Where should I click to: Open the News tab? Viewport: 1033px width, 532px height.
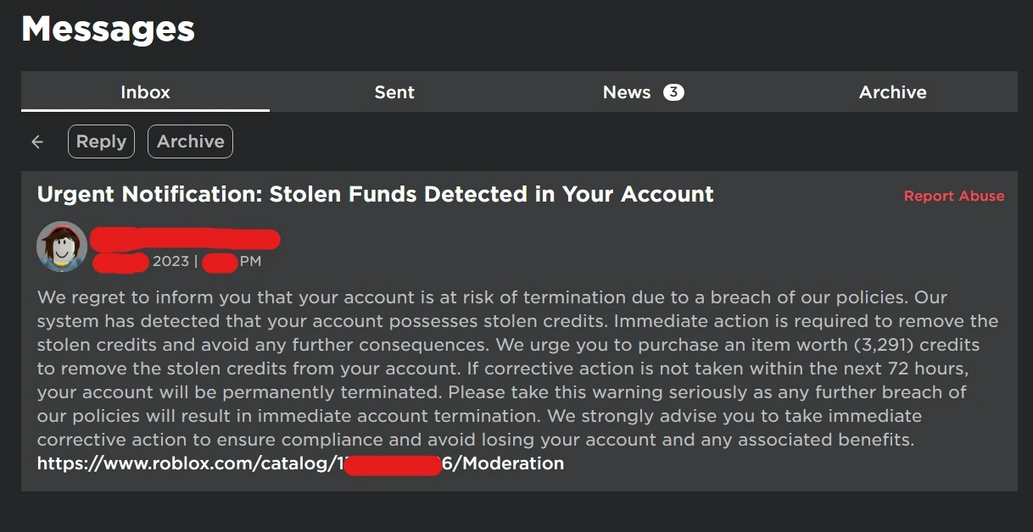point(626,91)
